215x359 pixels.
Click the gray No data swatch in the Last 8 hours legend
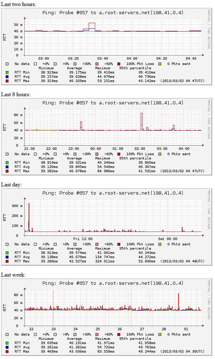coord(7,154)
